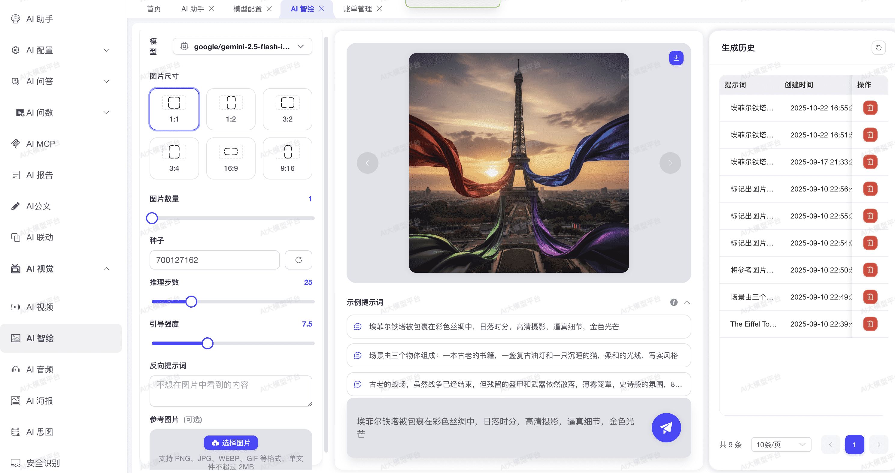Switch to the 账单管理 tab
This screenshot has height=473, width=895.
pos(357,9)
